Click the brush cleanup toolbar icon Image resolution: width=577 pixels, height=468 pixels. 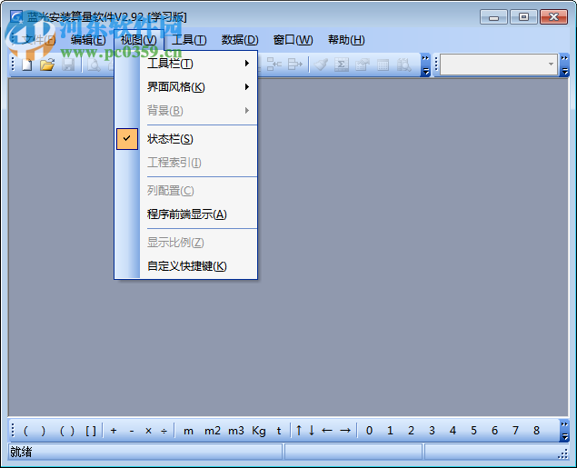322,65
